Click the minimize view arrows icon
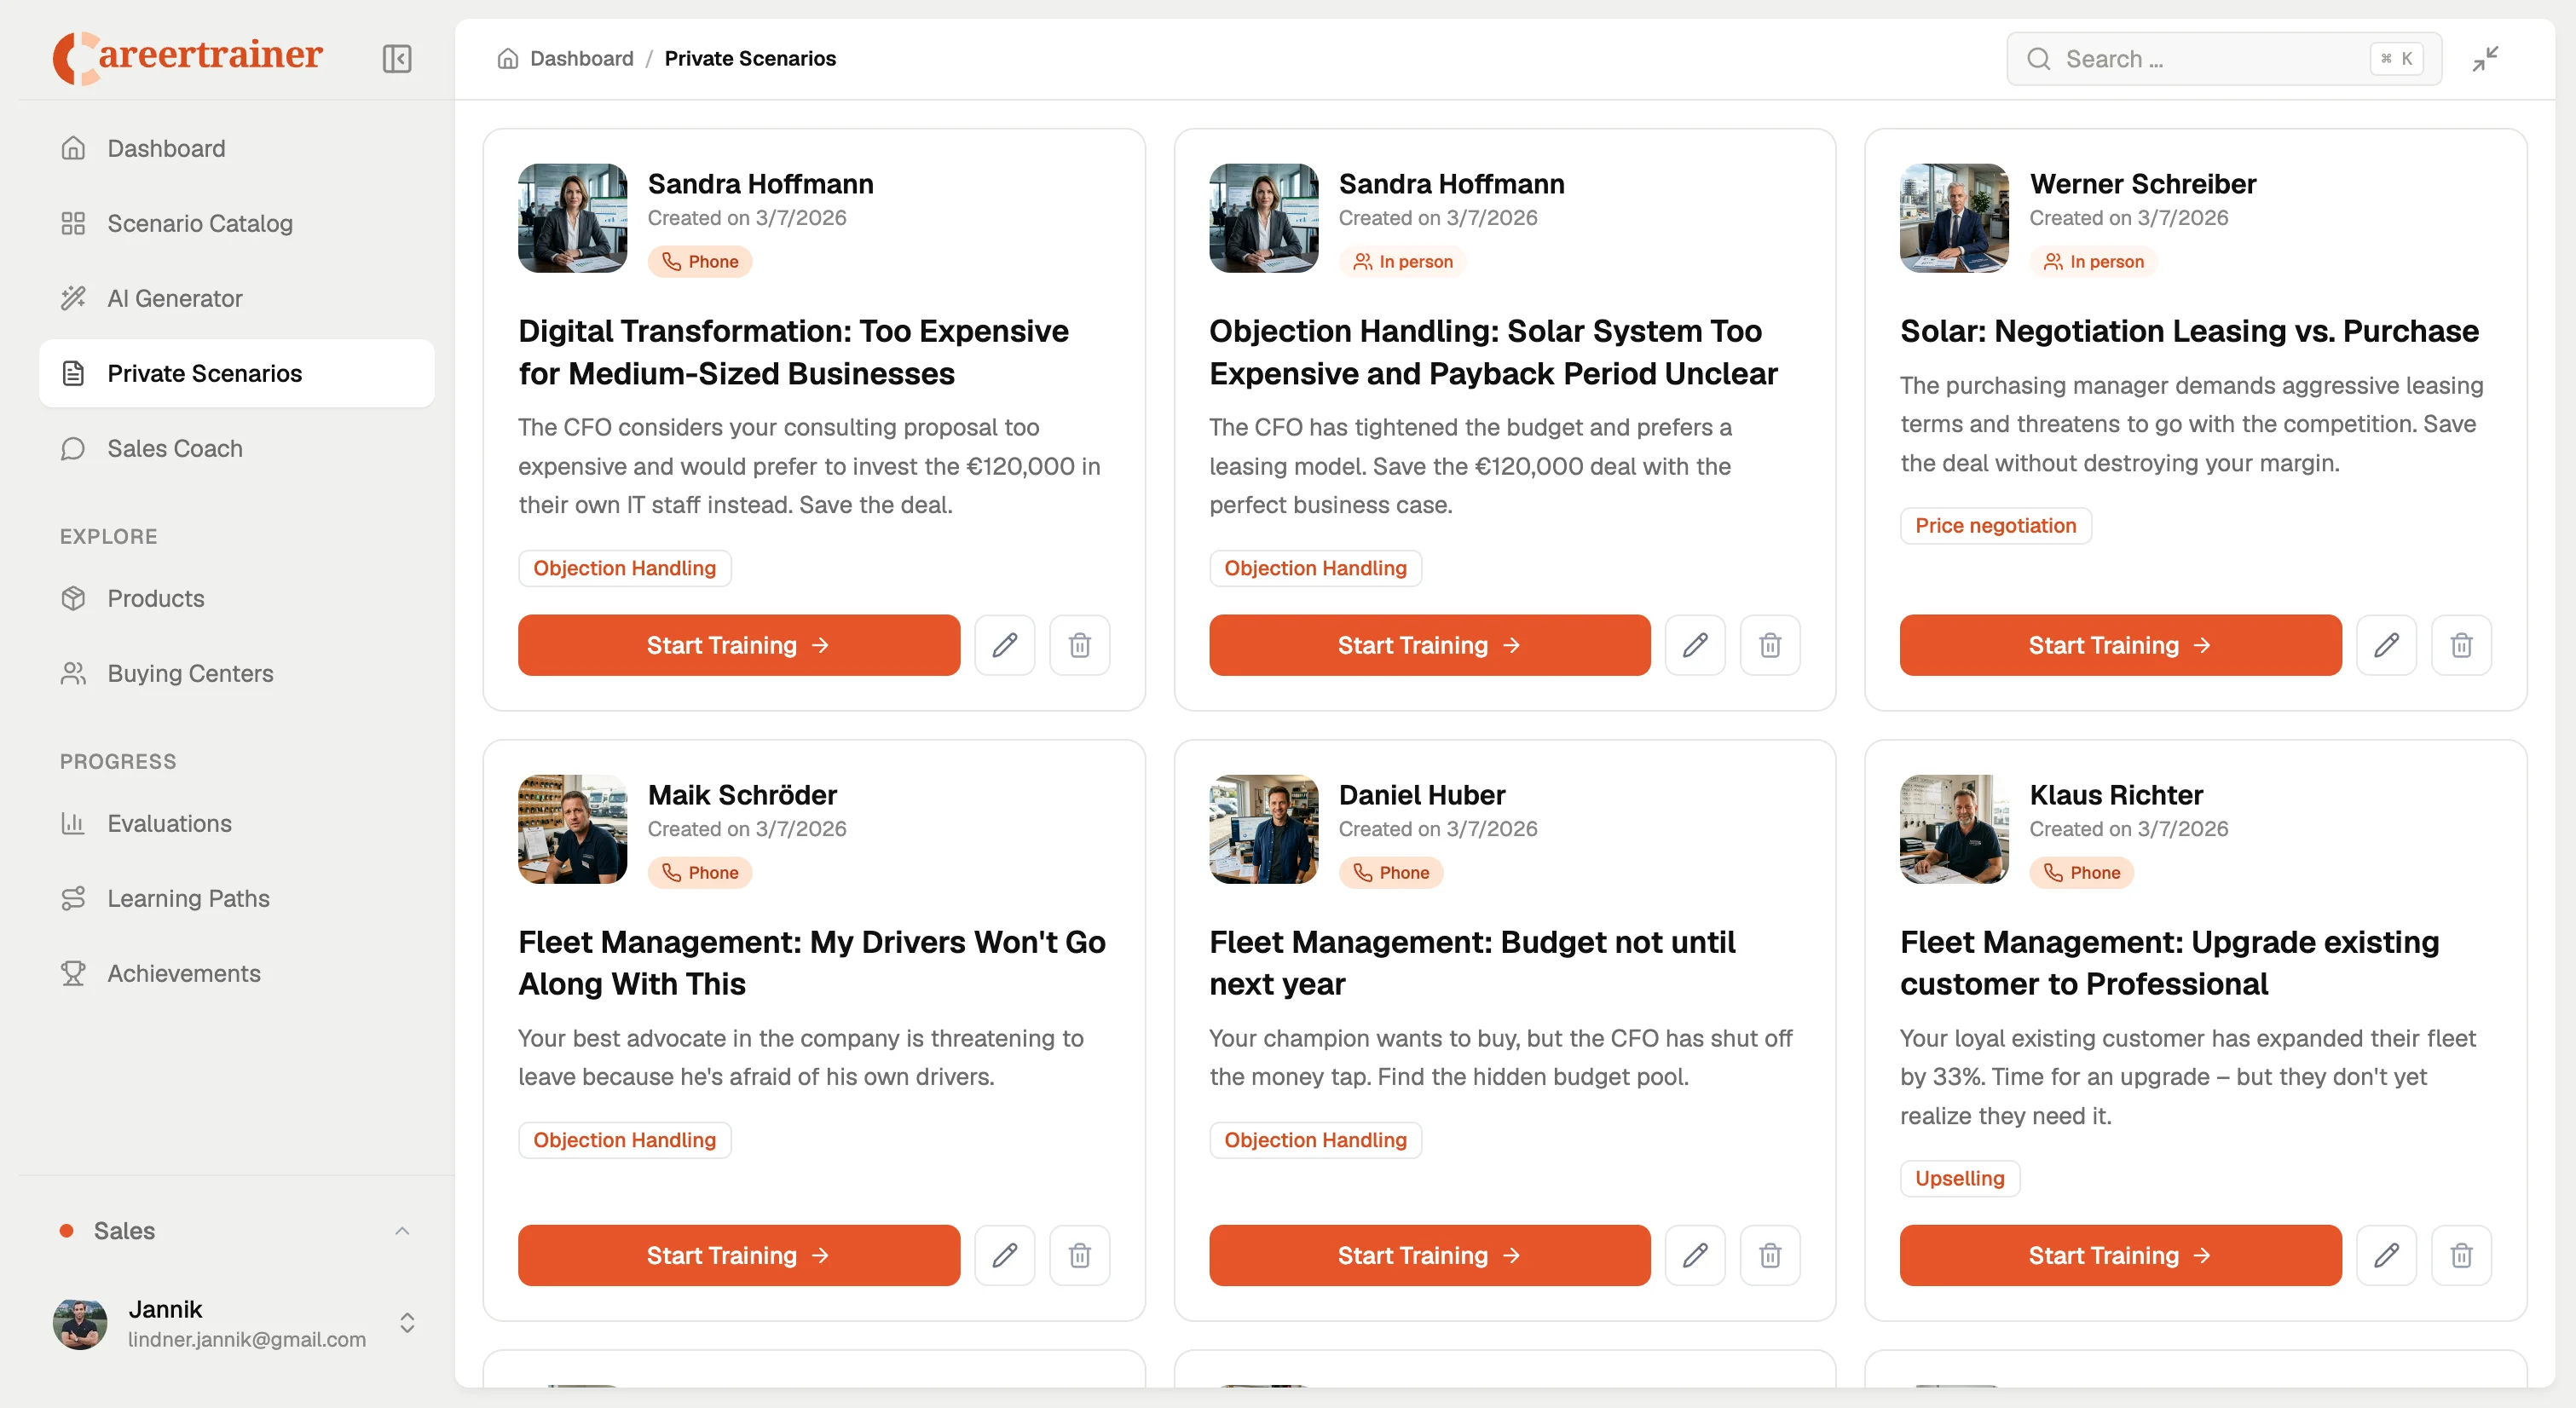Image resolution: width=2576 pixels, height=1408 pixels. tap(2485, 59)
